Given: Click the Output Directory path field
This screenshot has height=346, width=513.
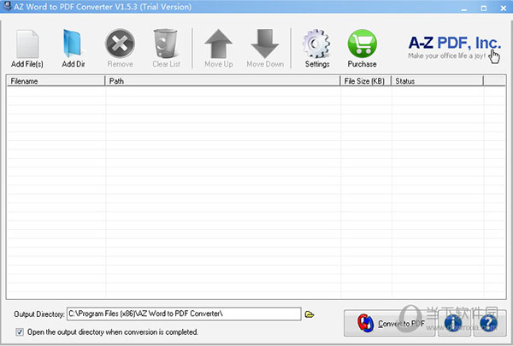Looking at the screenshot, I should [184, 314].
